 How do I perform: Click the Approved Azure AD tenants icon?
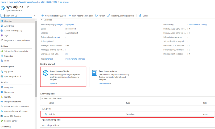pyautogui.click(x=2, y=111)
